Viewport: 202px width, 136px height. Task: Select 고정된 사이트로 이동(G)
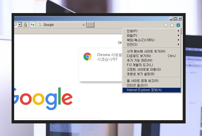(x=151, y=69)
